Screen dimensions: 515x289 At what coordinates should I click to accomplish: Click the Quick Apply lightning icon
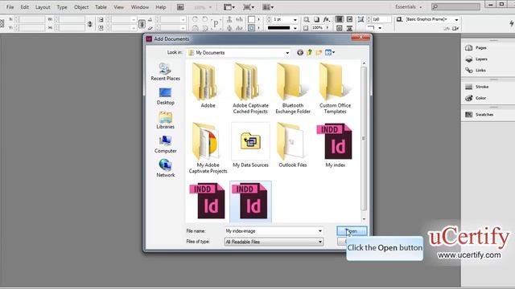click(512, 23)
